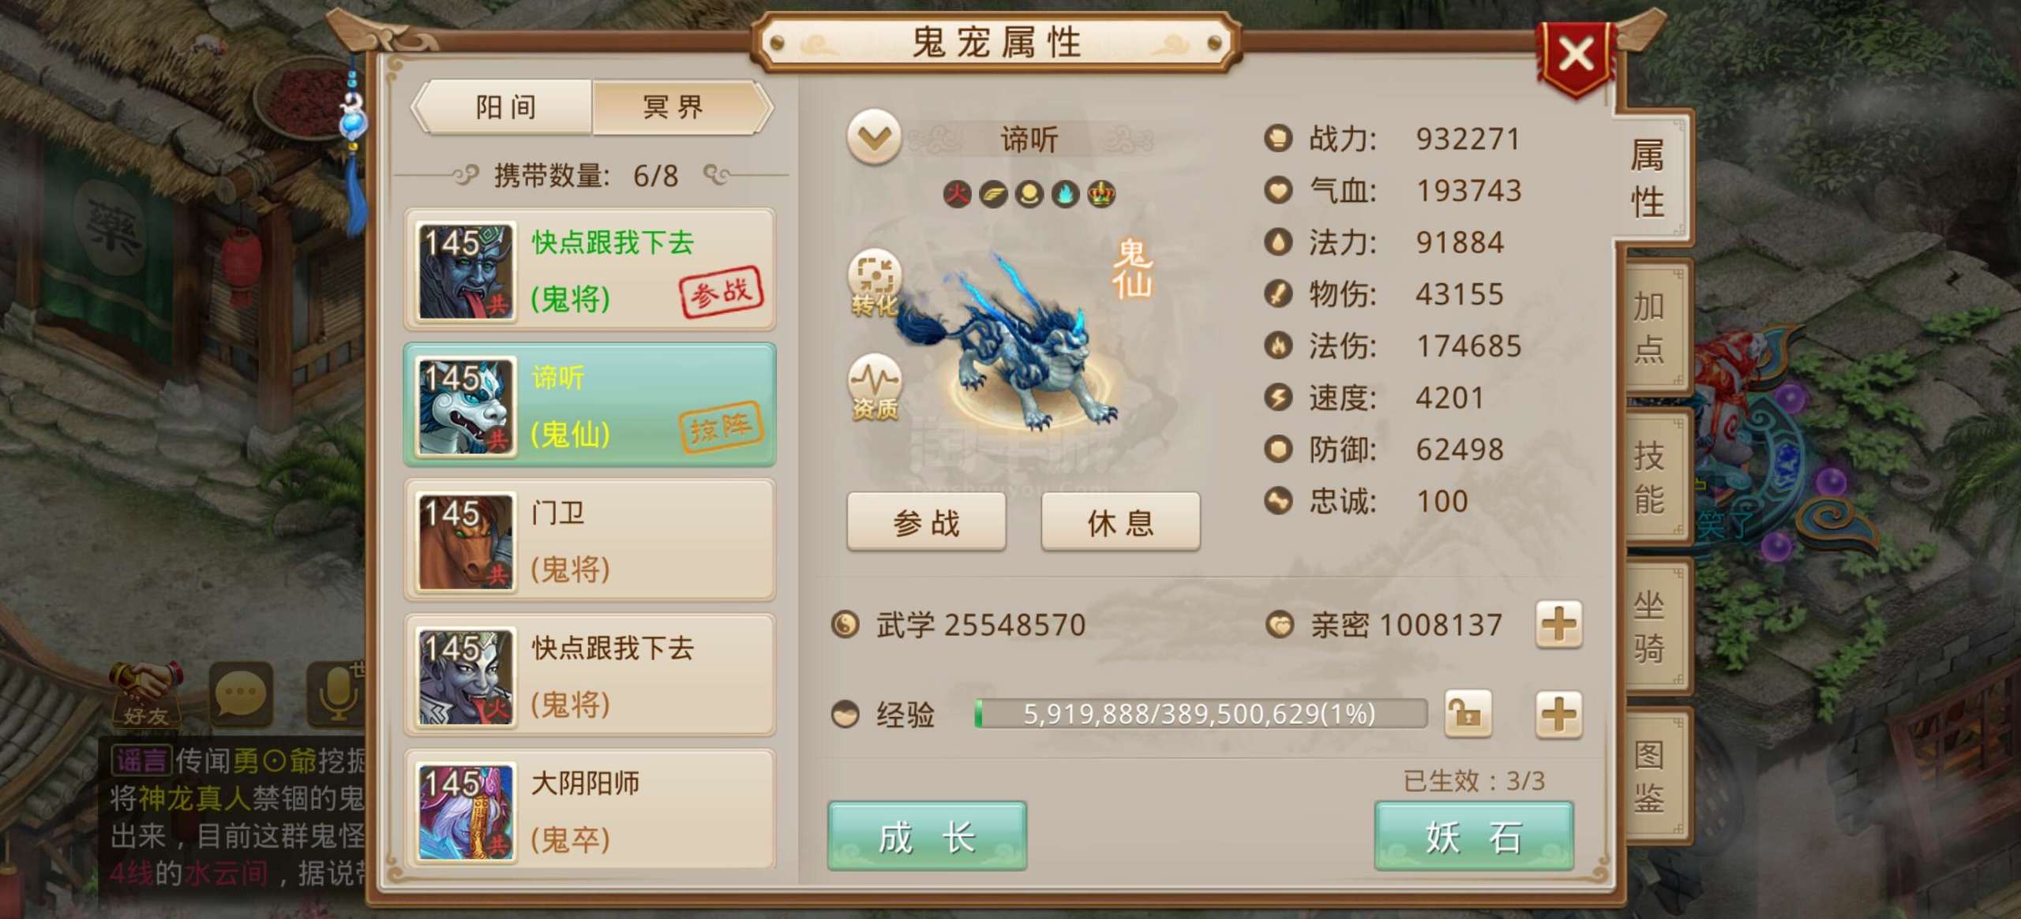2021x919 pixels.
Task: Click the experience progress bar
Action: pyautogui.click(x=1200, y=714)
